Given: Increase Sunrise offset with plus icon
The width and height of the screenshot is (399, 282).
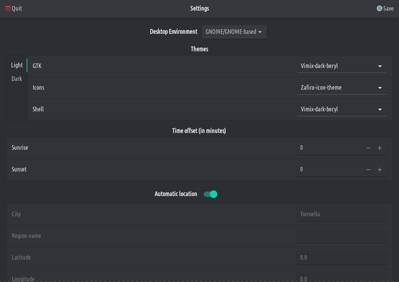Looking at the screenshot, I should 380,148.
